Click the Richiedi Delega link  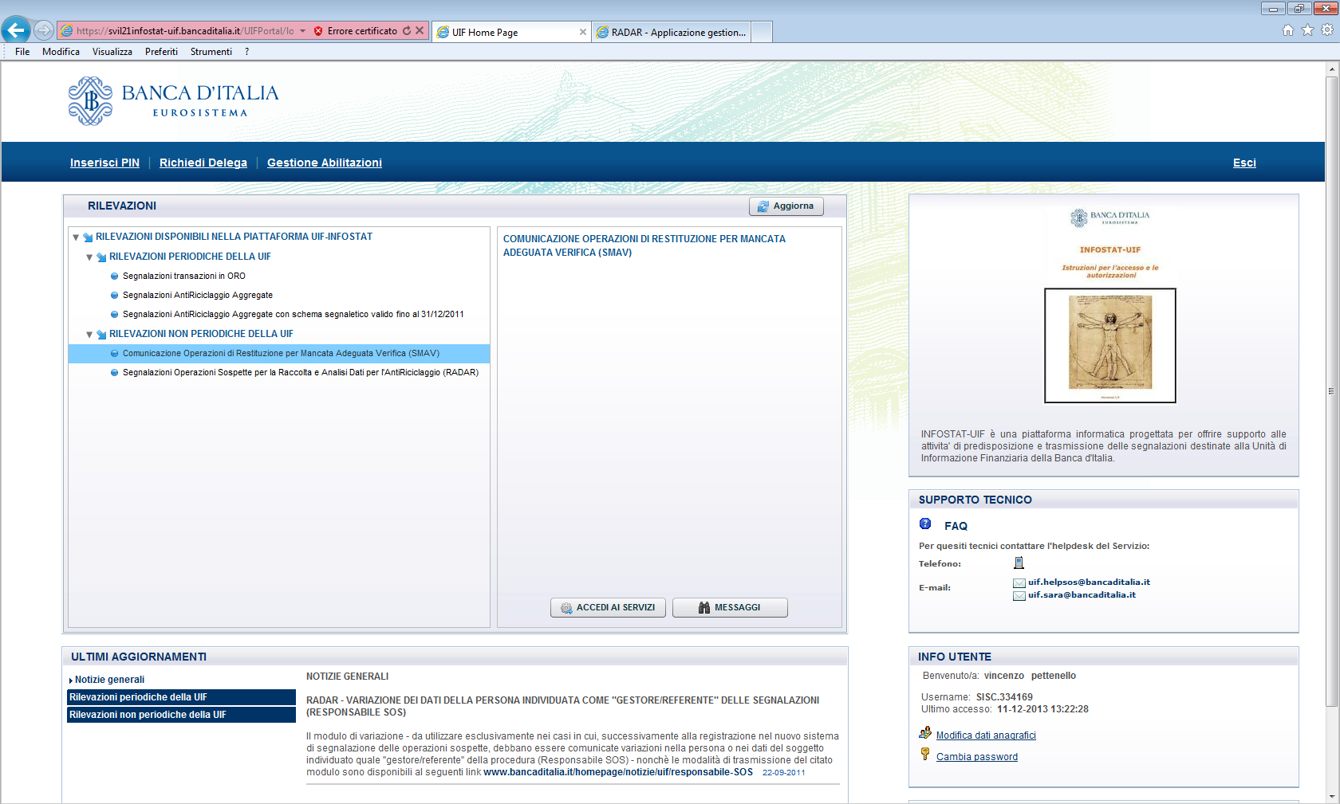tap(203, 163)
